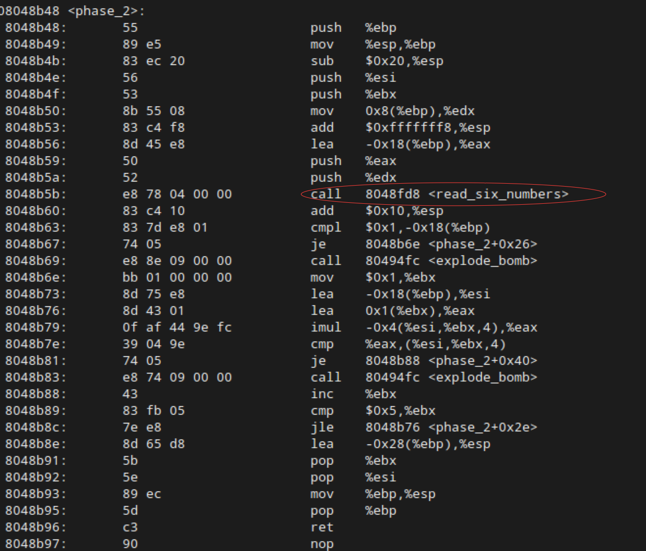The height and width of the screenshot is (551, 646).
Task: Select operand $0x20,%esp of sub
Action: click(x=404, y=61)
